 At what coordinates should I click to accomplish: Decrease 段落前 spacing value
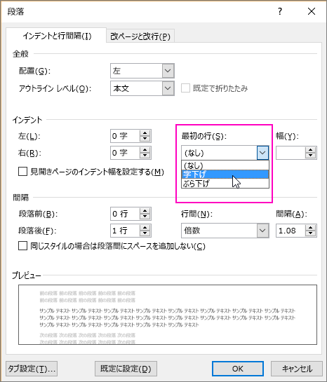(x=145, y=217)
